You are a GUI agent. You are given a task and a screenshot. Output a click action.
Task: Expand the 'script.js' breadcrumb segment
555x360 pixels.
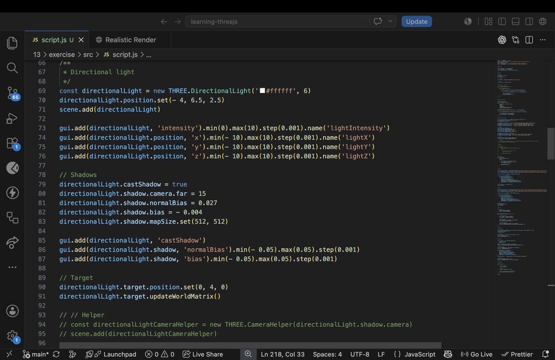click(x=120, y=54)
